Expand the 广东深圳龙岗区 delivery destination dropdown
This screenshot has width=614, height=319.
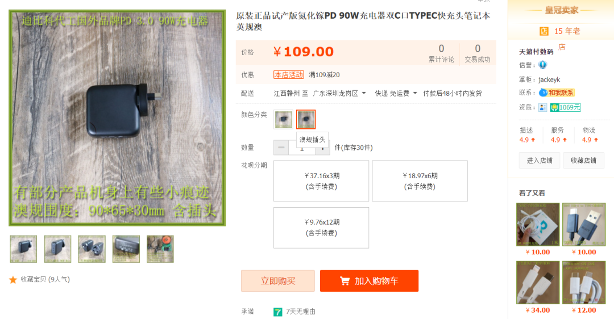[339, 94]
